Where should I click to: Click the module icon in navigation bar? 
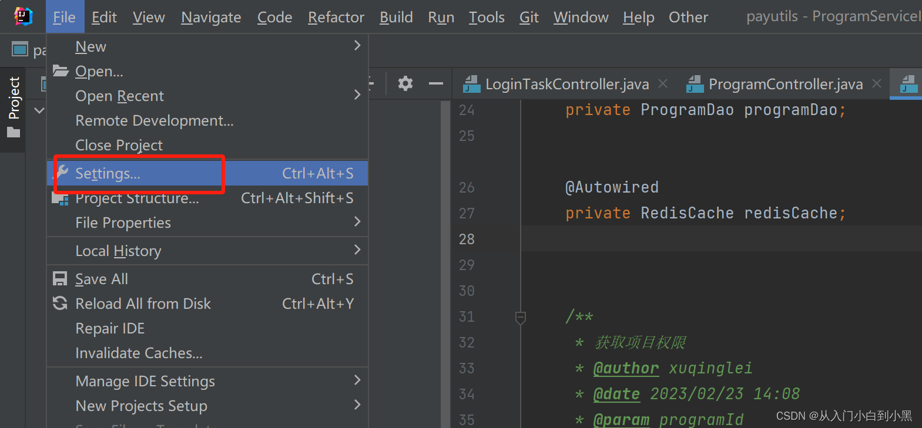pos(20,50)
